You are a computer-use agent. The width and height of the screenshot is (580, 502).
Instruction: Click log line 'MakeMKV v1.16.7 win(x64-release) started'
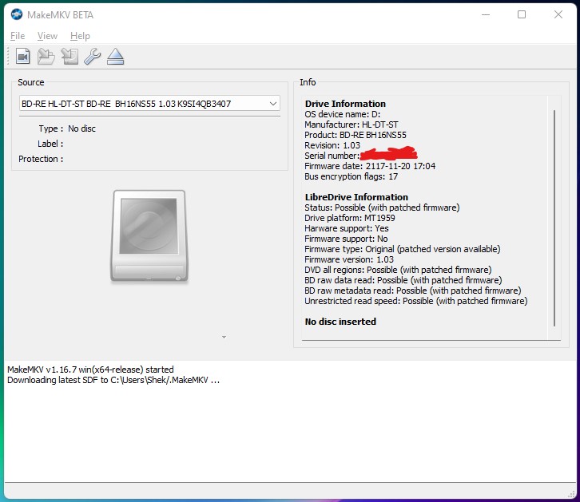click(90, 370)
